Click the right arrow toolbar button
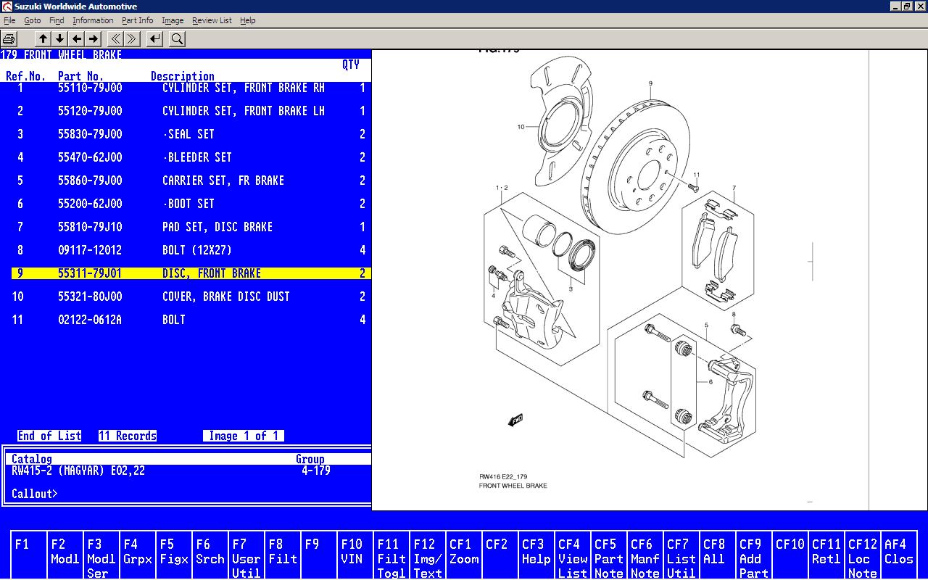The image size is (928, 580). (94, 39)
